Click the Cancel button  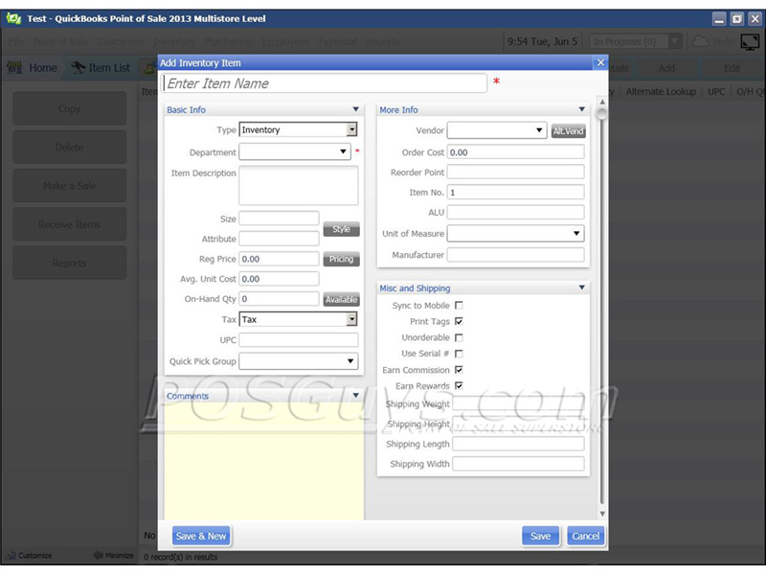(585, 536)
